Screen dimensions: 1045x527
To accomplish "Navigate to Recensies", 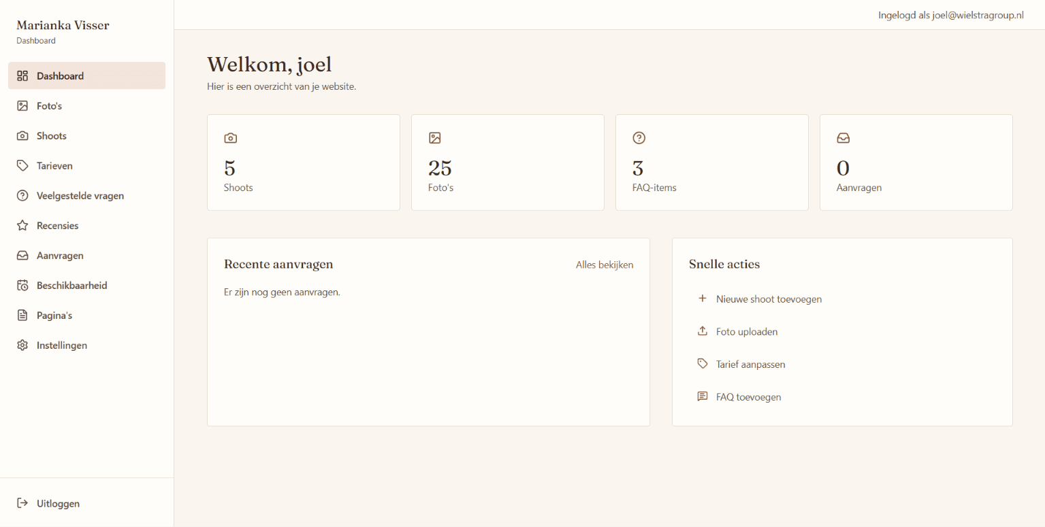I will click(x=86, y=226).
